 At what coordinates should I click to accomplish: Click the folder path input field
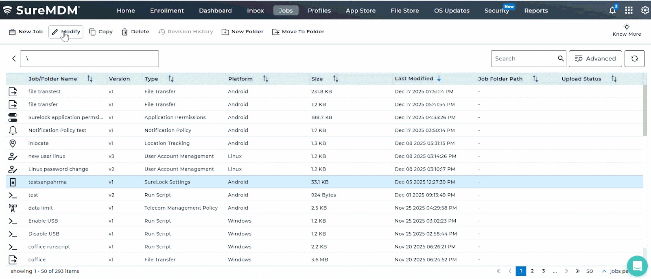[x=89, y=58]
